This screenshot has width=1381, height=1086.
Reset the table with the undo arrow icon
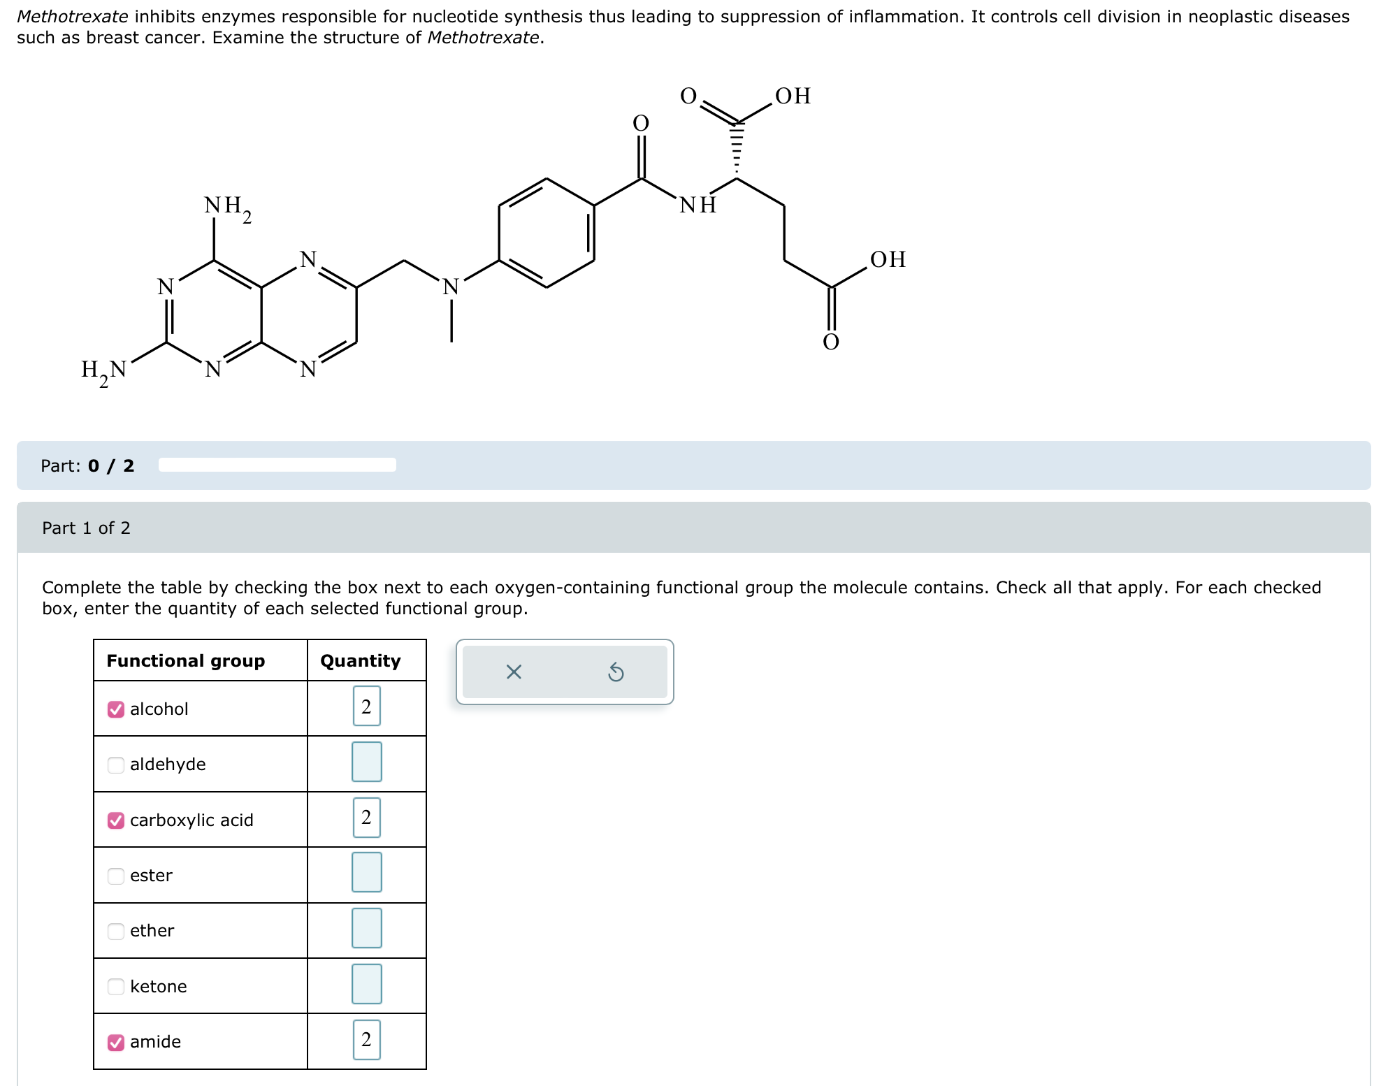(615, 672)
